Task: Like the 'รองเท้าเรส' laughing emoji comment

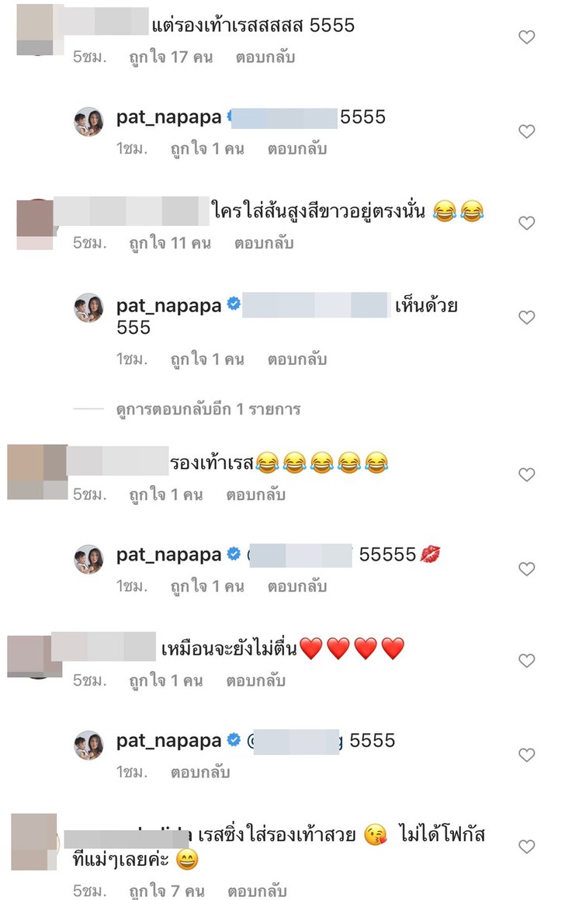Action: 526,474
